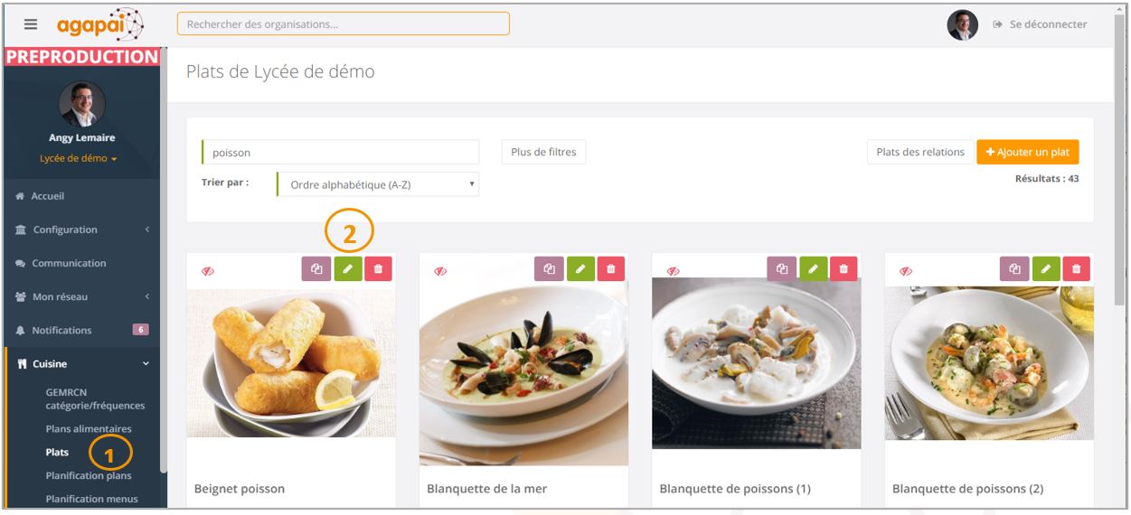Screen dimensions: 1131x515
Task: Edit the Beignet poisson dish
Action: pyautogui.click(x=348, y=268)
